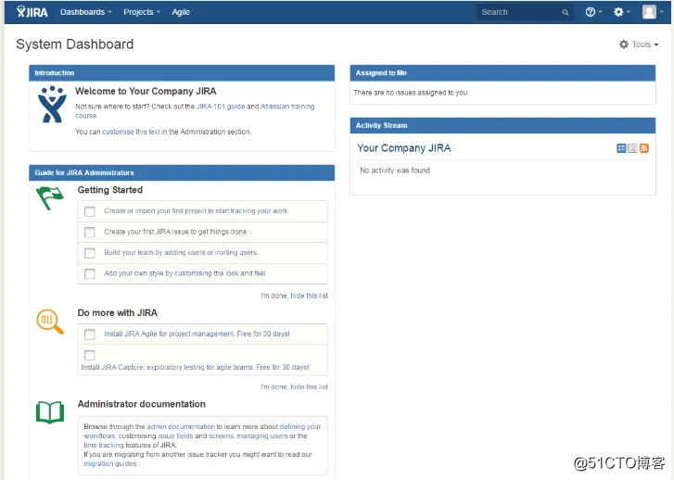The height and width of the screenshot is (480, 674).
Task: Hide the Getting Started list via 'I'm done'
Action: 295,296
